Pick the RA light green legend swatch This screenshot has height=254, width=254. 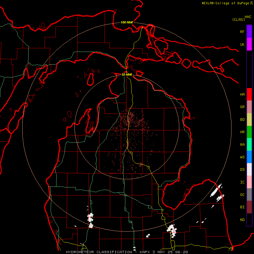tap(249, 144)
